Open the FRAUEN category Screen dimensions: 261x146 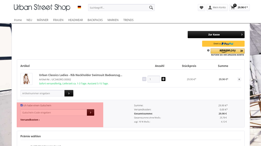click(x=58, y=20)
